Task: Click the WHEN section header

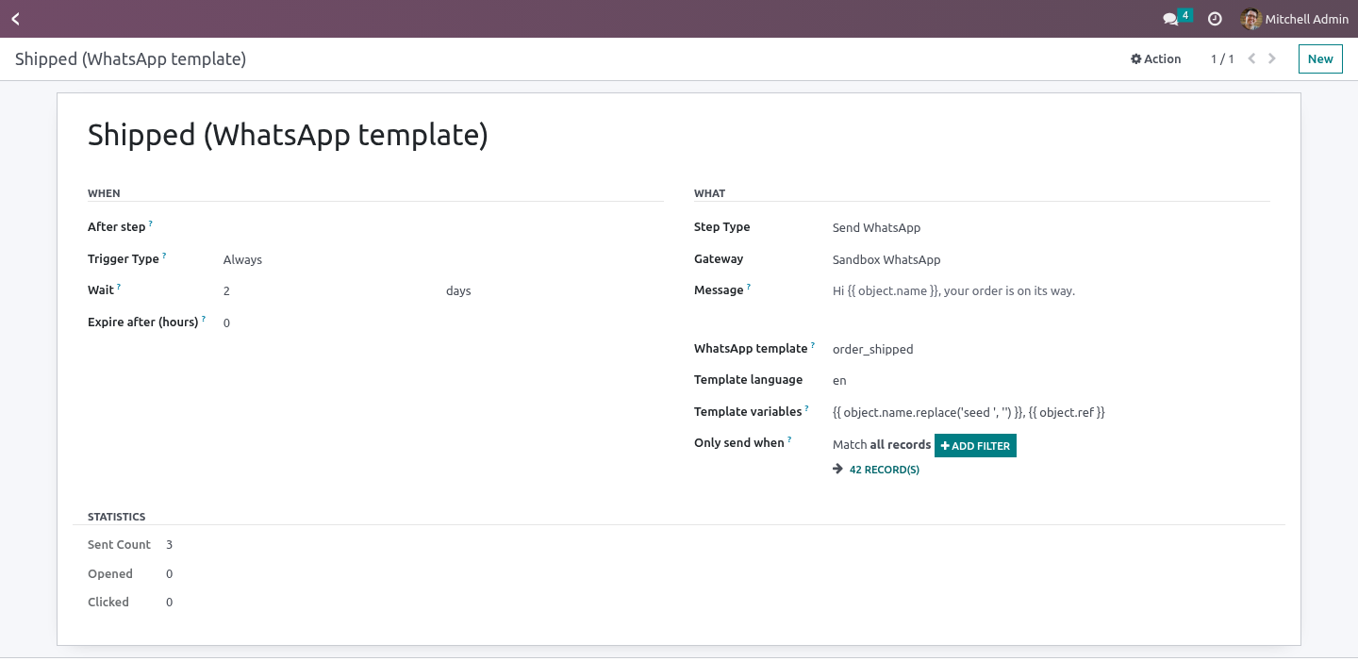Action: 104,193
